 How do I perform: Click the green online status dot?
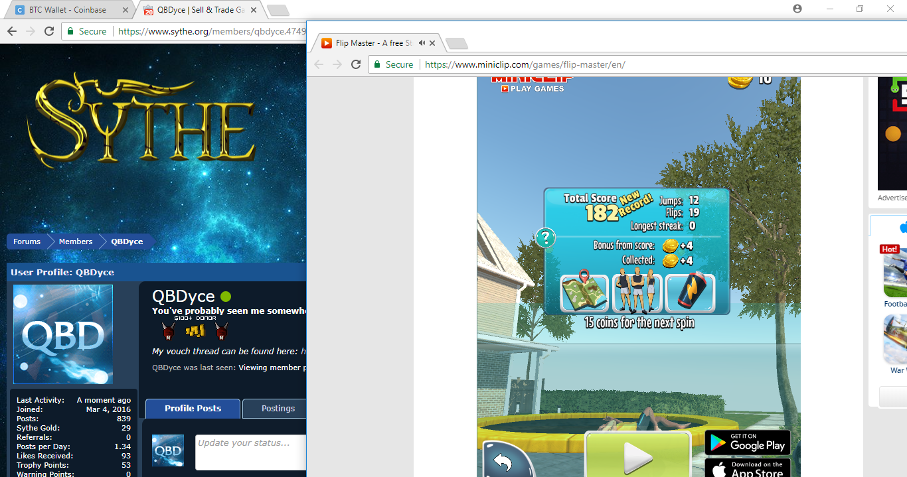226,297
